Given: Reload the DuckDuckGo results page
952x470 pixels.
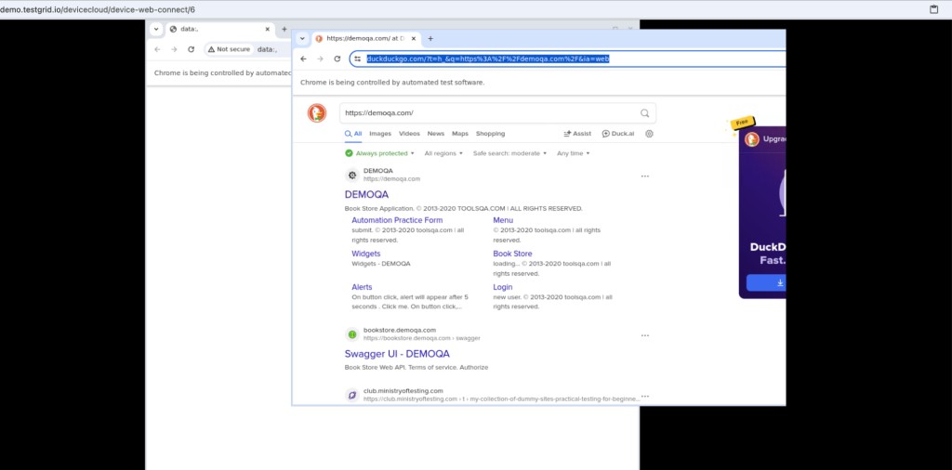Looking at the screenshot, I should click(337, 59).
